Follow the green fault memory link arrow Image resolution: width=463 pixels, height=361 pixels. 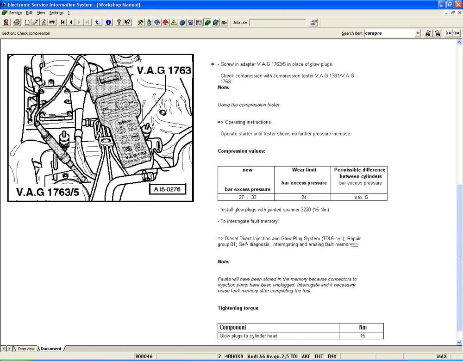pyautogui.click(x=355, y=244)
